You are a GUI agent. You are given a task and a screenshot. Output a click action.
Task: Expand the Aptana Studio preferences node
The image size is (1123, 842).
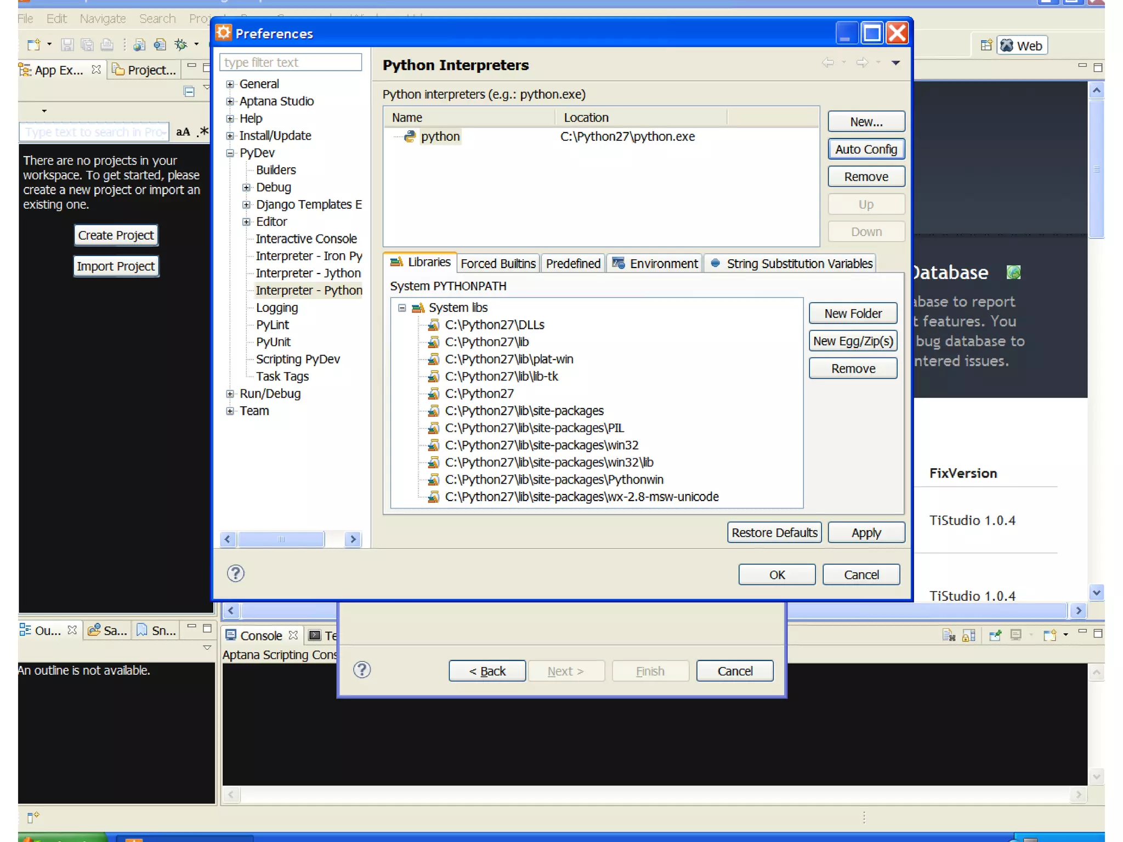click(x=230, y=101)
